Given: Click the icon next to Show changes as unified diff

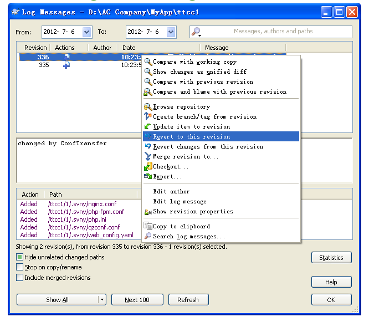Looking at the screenshot, I should pos(148,72).
